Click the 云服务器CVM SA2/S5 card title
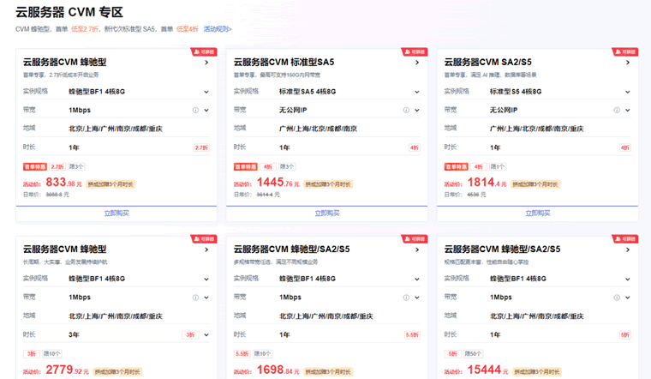The width and height of the screenshot is (651, 379). pos(488,63)
